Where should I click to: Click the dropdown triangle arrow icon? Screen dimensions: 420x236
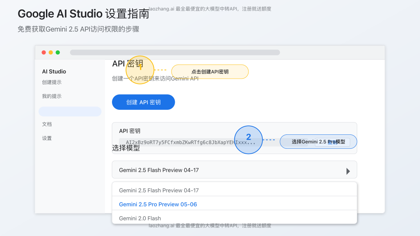[348, 171]
